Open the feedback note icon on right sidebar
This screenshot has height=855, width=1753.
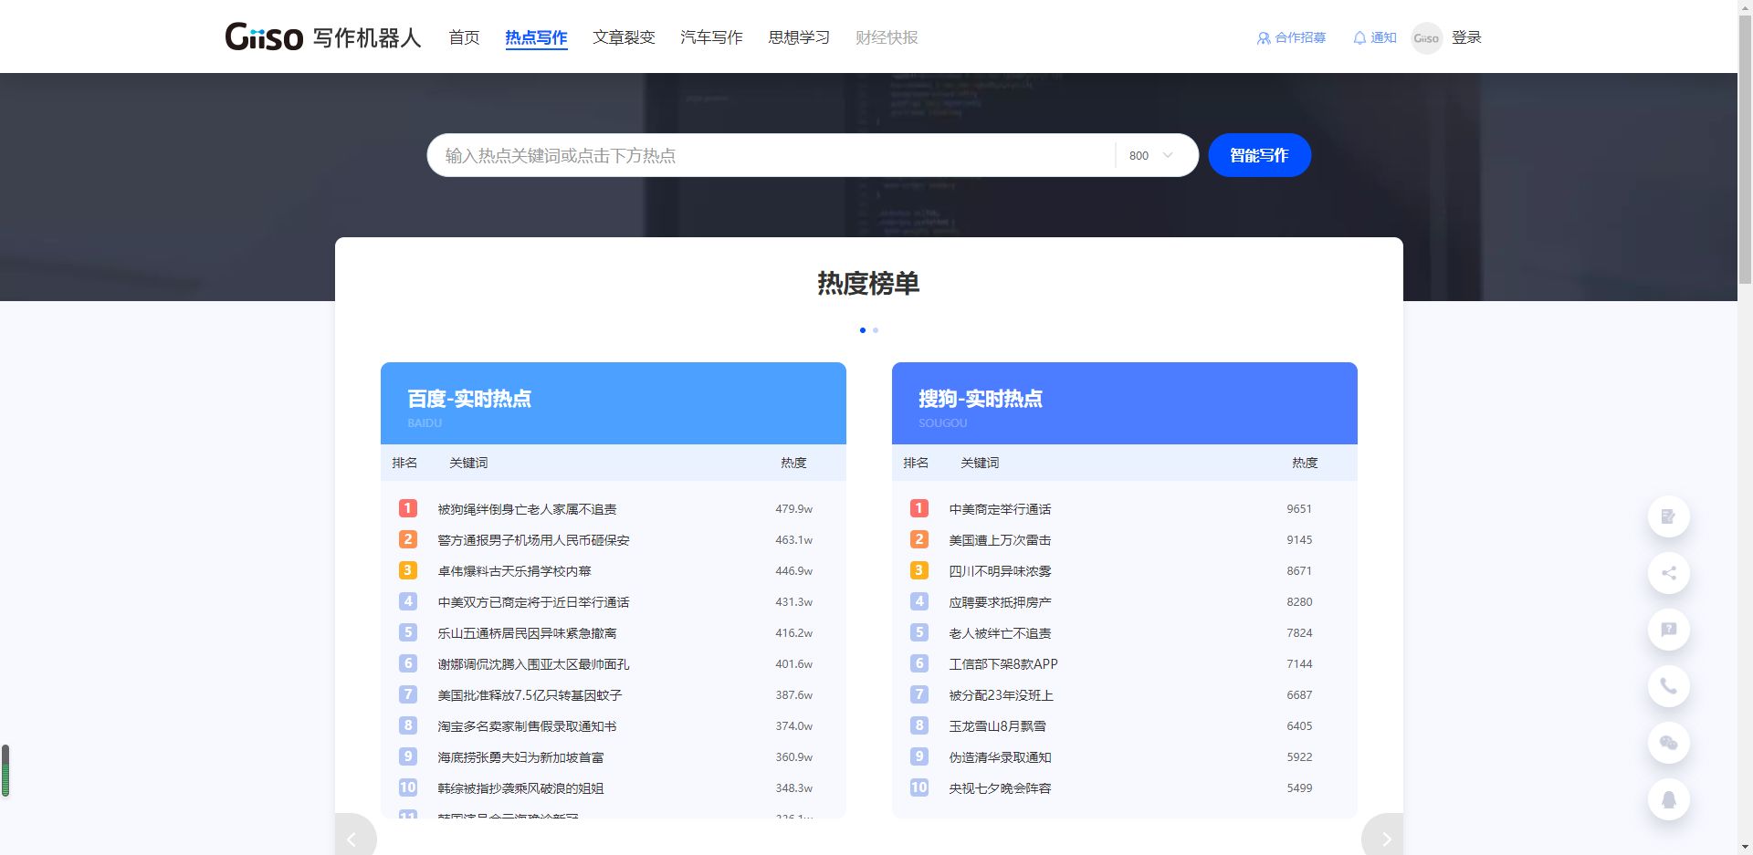coord(1668,516)
